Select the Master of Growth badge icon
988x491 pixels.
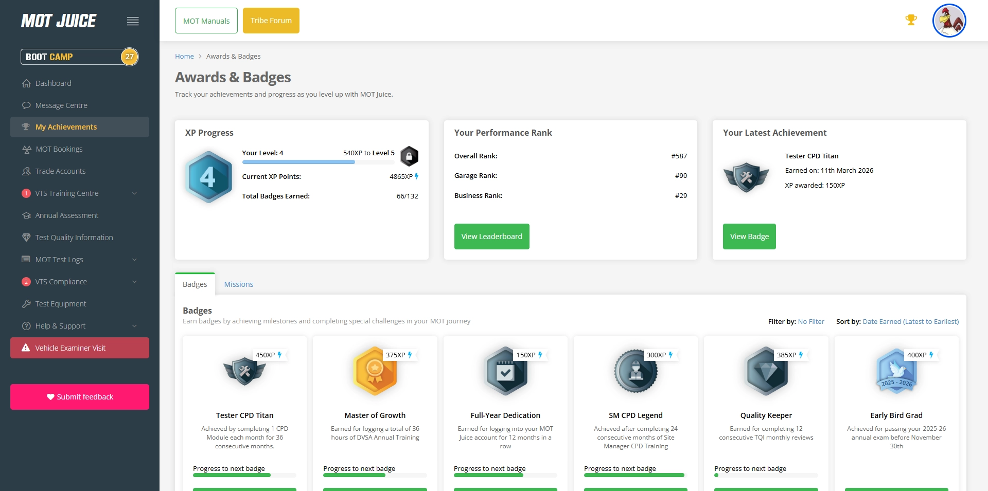pyautogui.click(x=375, y=371)
